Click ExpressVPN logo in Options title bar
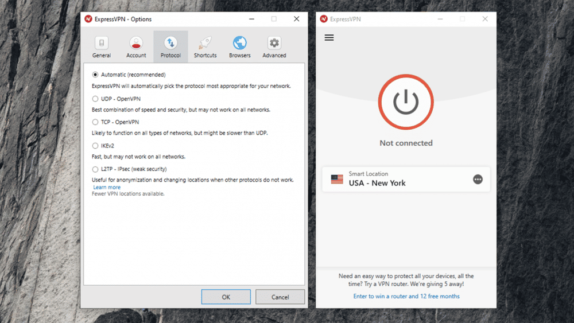Viewport: 574px width, 323px height. [88, 19]
